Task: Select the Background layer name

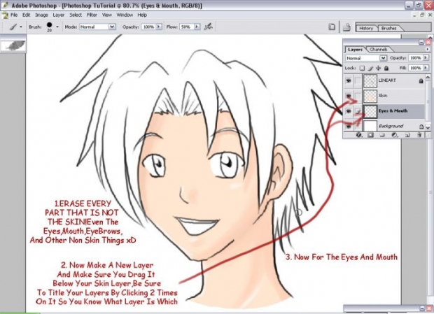Action: [391, 127]
